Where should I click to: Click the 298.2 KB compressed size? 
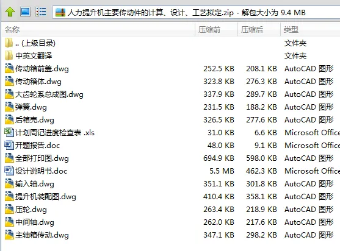point(261,235)
